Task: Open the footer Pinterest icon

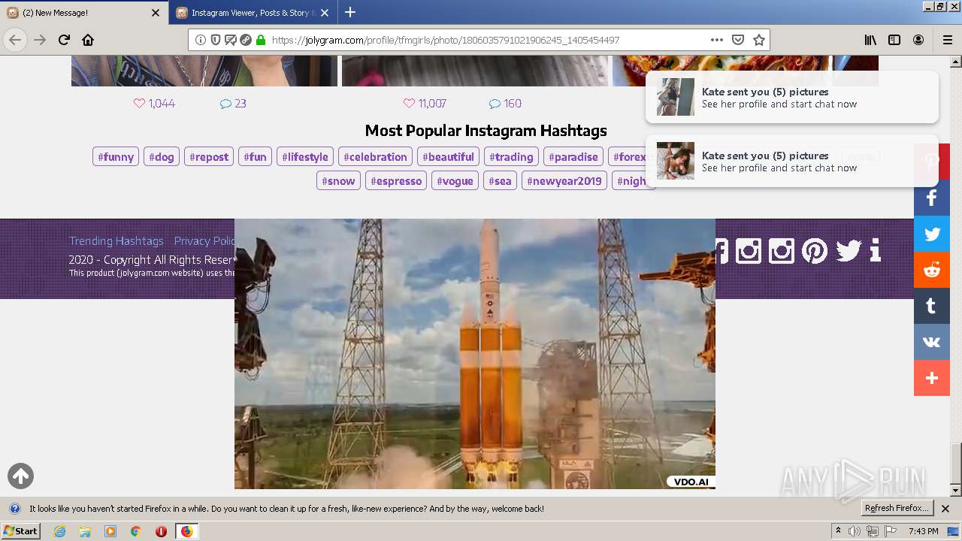Action: (815, 250)
